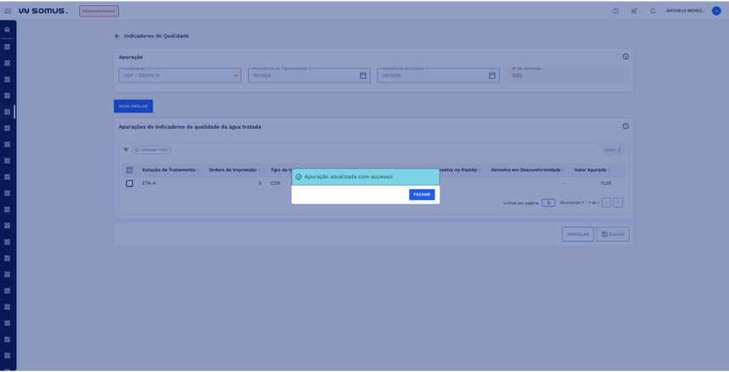The width and height of the screenshot is (729, 372).
Task: Sort by the Estação de Tratamento column header
Action: click(168, 169)
